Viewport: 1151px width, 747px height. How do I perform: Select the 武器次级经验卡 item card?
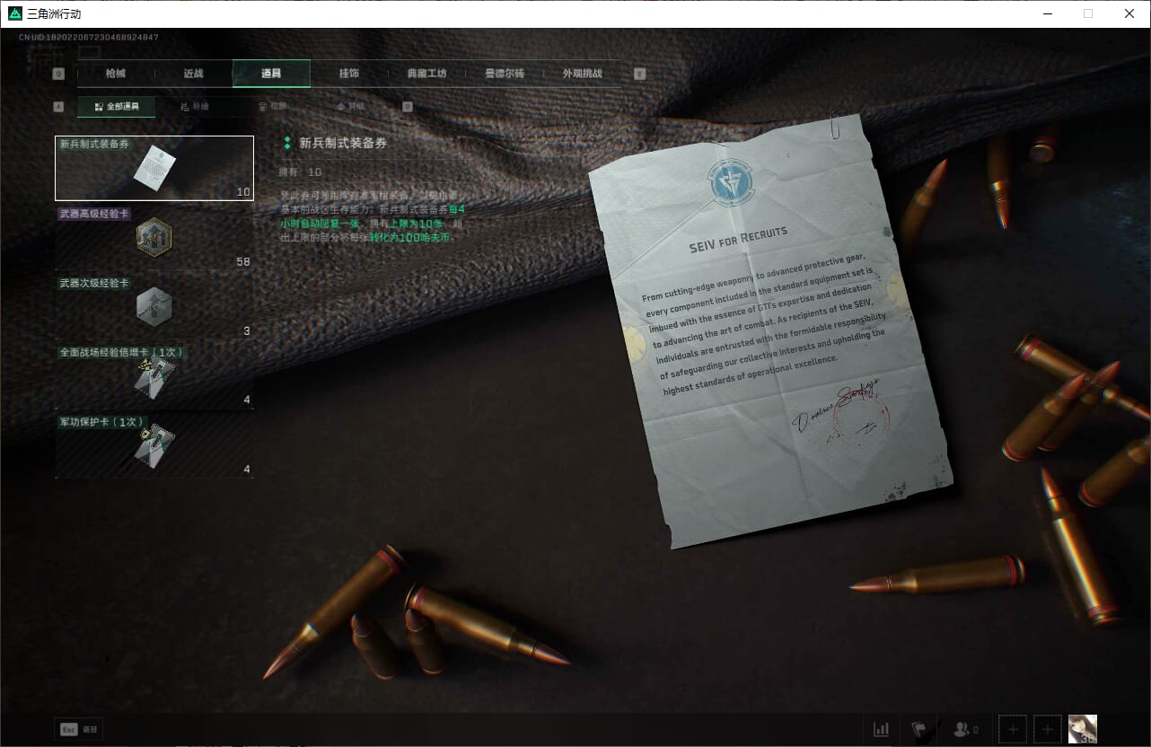pyautogui.click(x=154, y=307)
